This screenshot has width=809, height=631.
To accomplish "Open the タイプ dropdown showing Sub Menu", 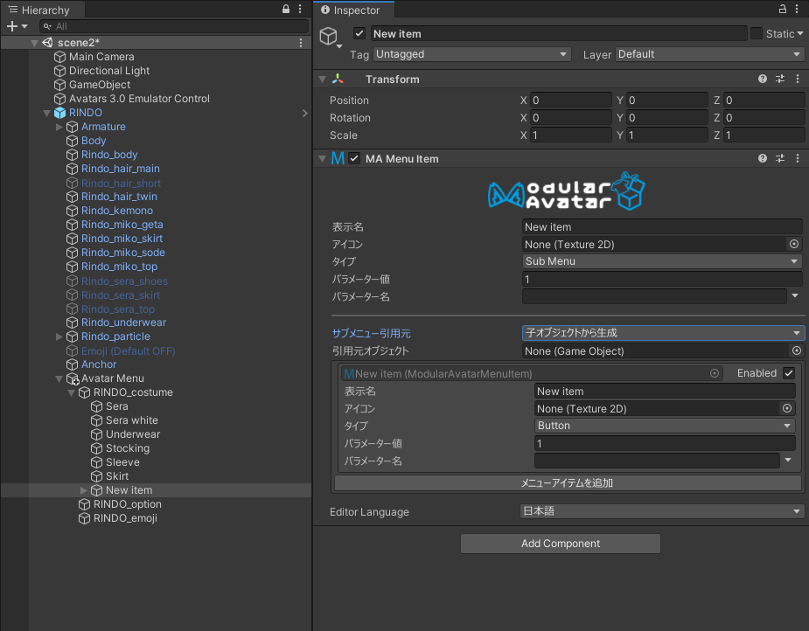I will click(662, 261).
